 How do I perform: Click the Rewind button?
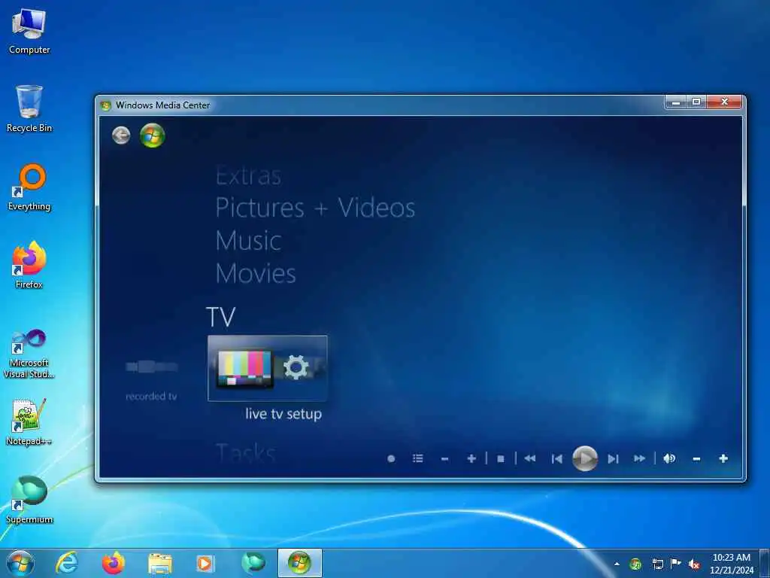click(530, 458)
